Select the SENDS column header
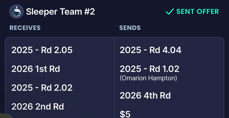This screenshot has width=229, height=118. 130,28
